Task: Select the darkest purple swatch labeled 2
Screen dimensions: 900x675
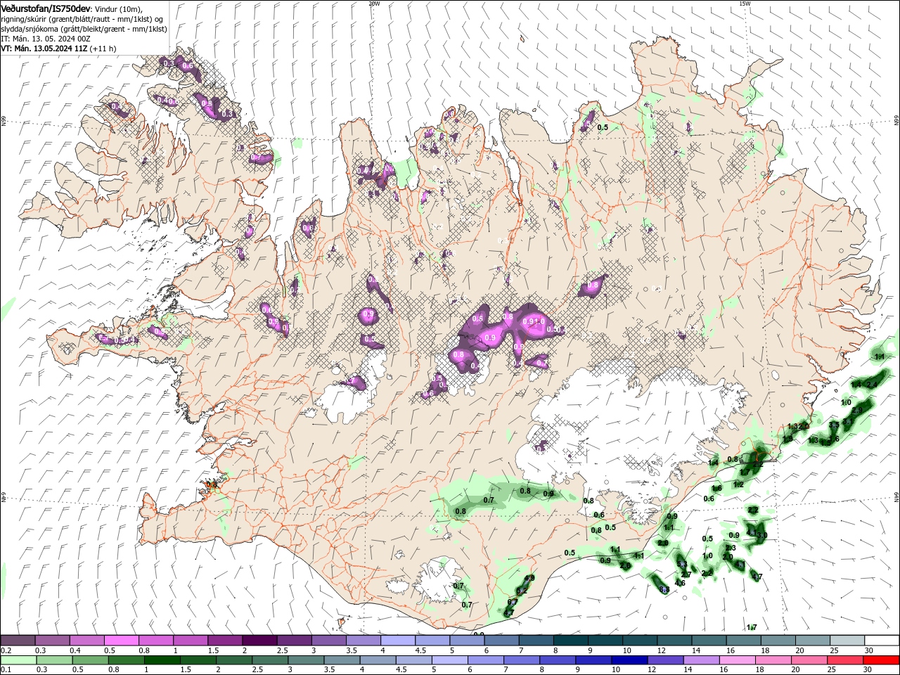Action: [x=259, y=641]
